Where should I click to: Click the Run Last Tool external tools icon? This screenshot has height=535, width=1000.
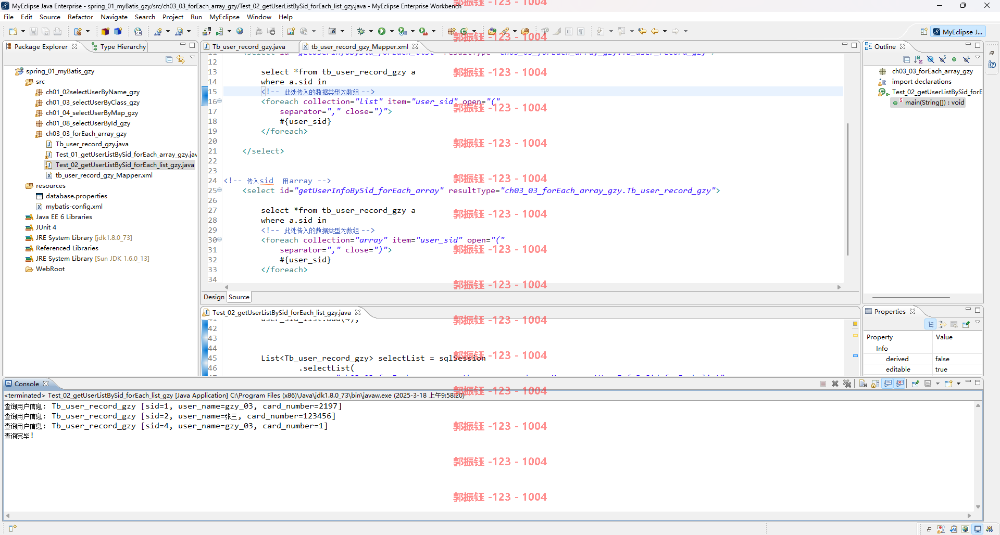423,31
